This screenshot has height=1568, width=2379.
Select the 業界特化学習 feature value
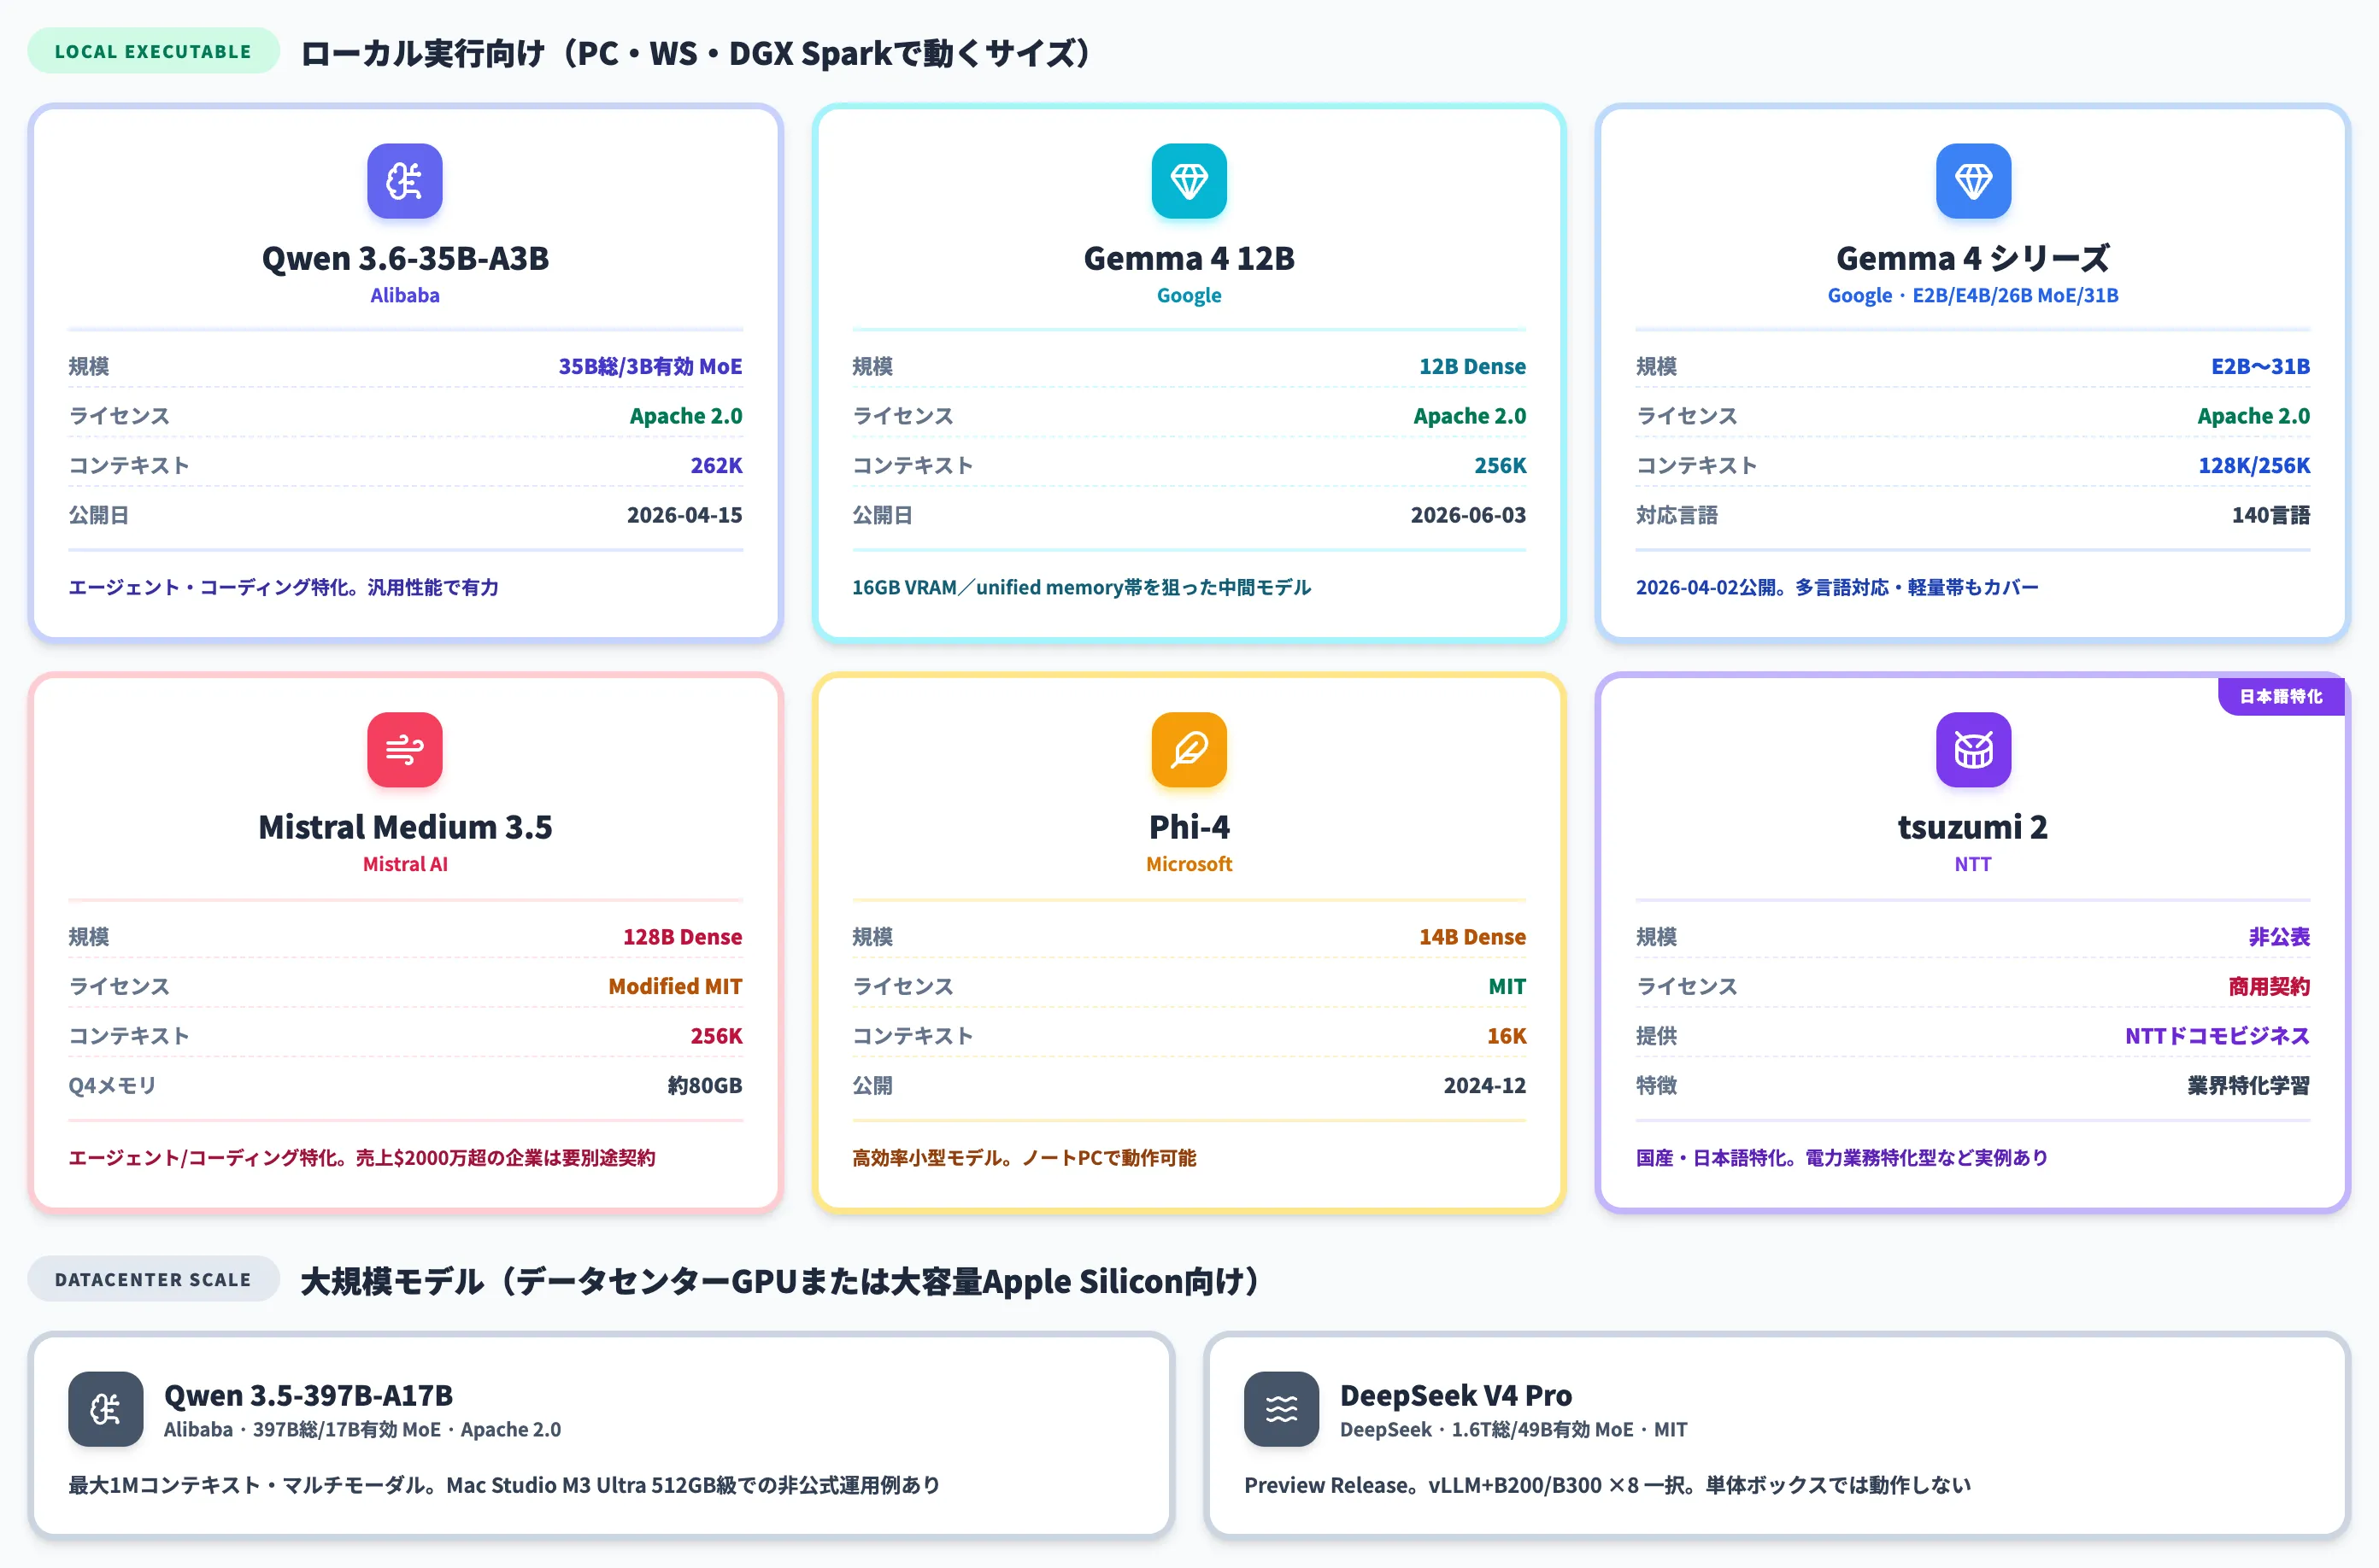[2248, 1085]
